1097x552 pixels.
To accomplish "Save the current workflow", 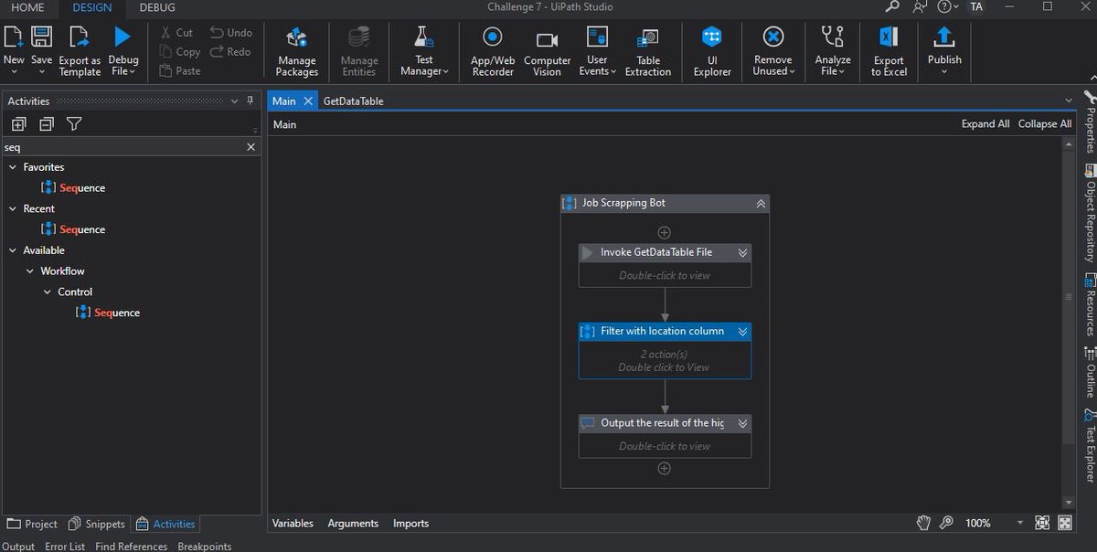I will (41, 48).
